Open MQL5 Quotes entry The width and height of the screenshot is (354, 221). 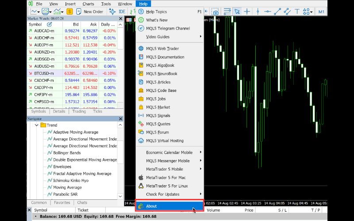(170, 124)
